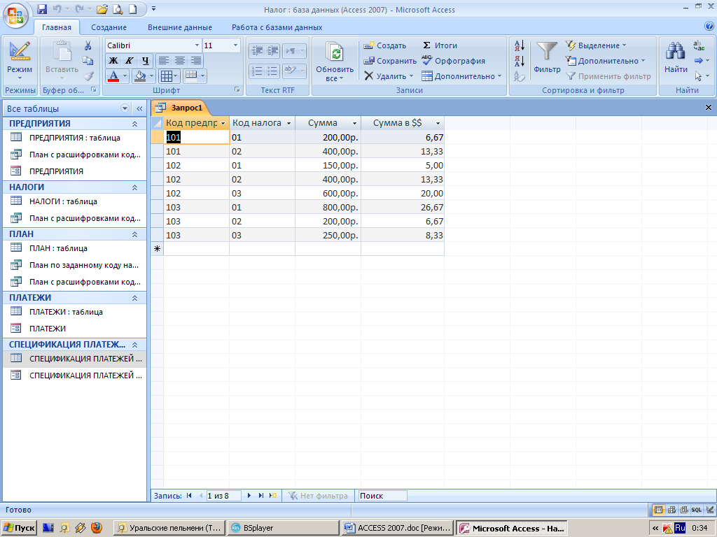This screenshot has width=717, height=537.
Task: Open Дополнительно in Записи group
Action: (x=461, y=76)
